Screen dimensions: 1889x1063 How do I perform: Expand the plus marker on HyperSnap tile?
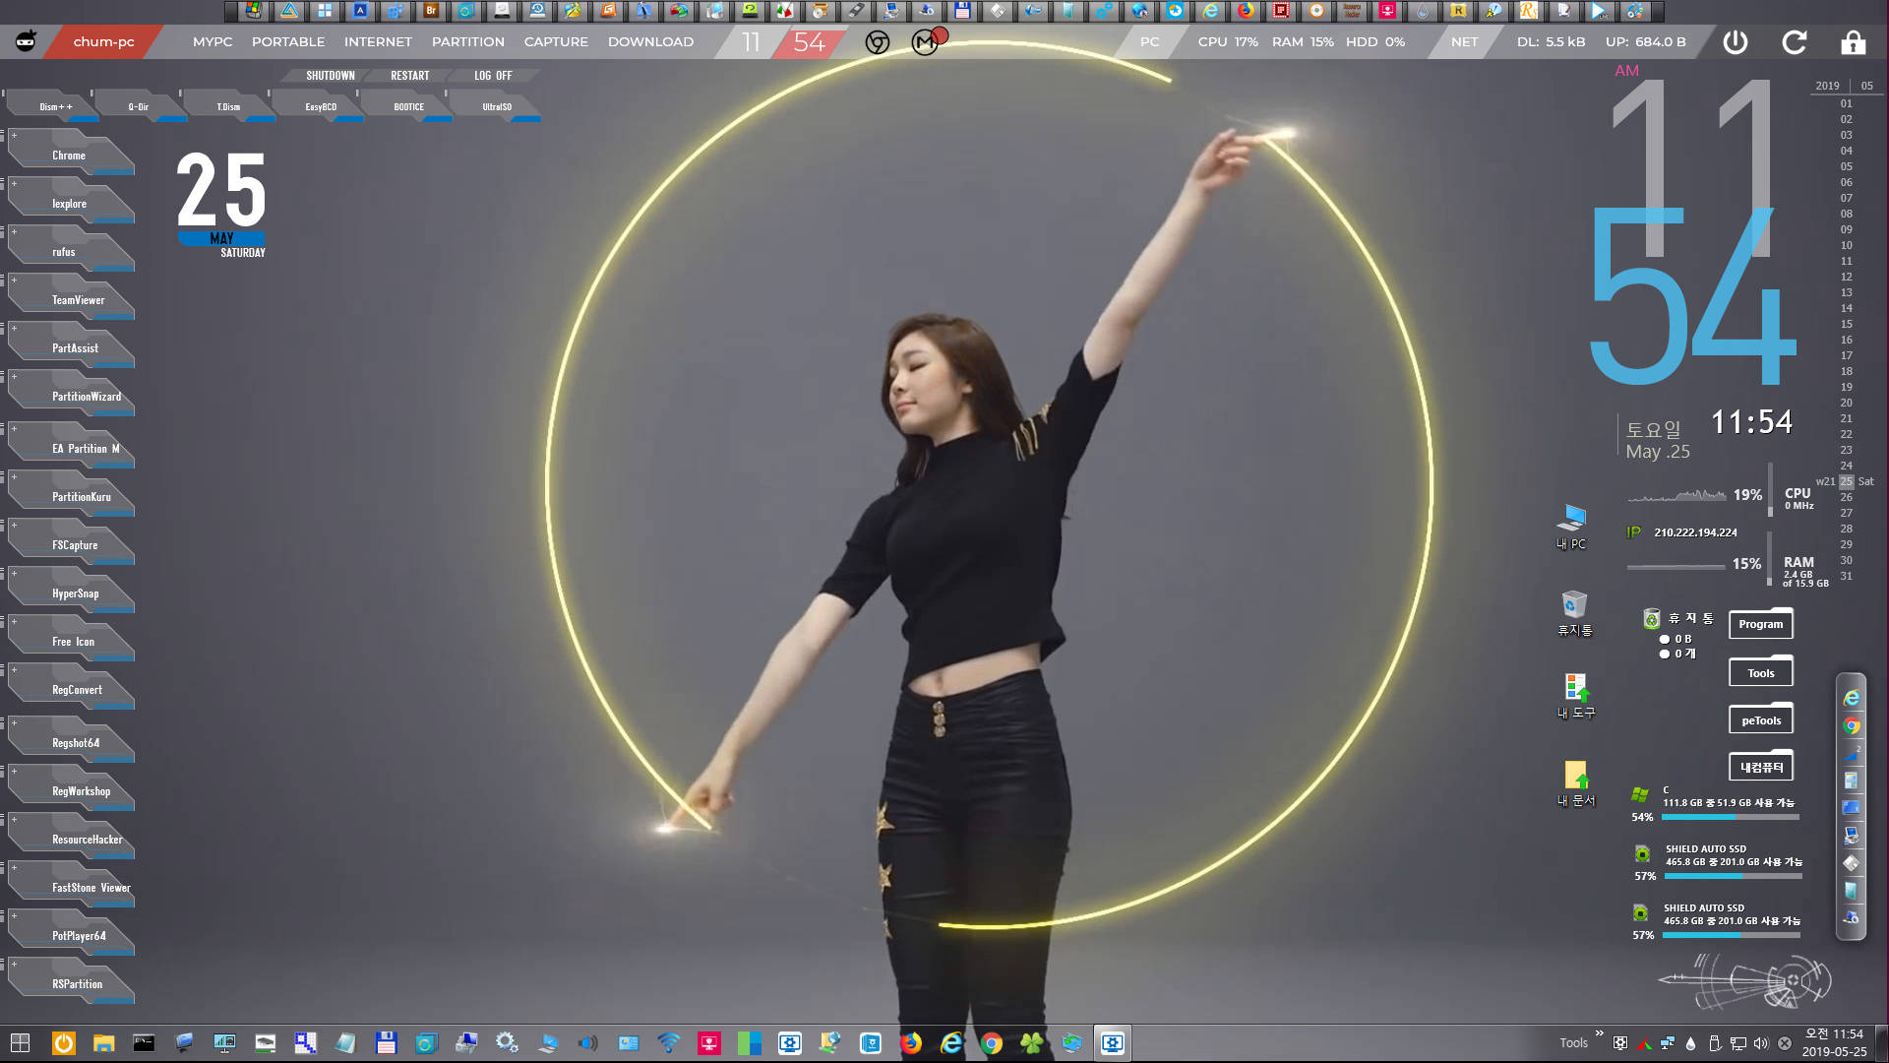14,574
